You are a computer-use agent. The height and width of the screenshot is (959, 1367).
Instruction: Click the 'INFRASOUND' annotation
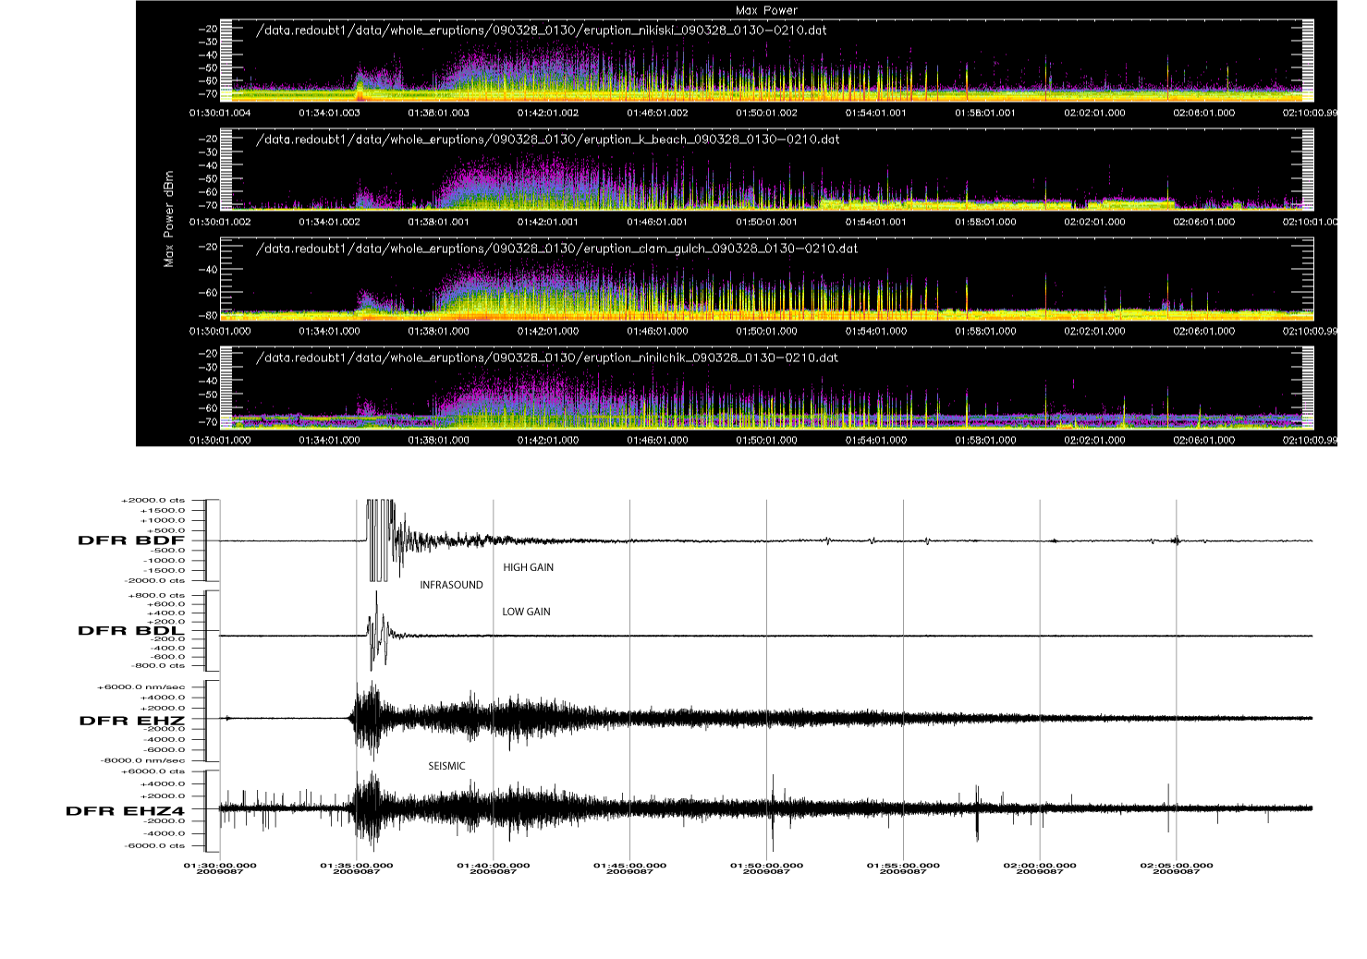tap(451, 585)
